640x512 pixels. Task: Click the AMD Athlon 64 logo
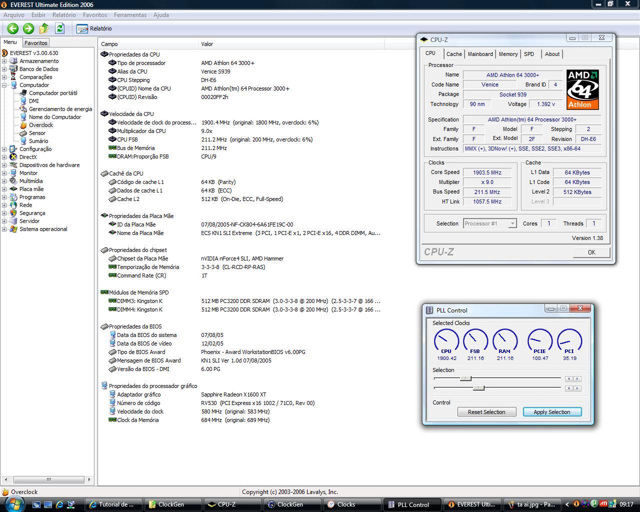coord(582,89)
